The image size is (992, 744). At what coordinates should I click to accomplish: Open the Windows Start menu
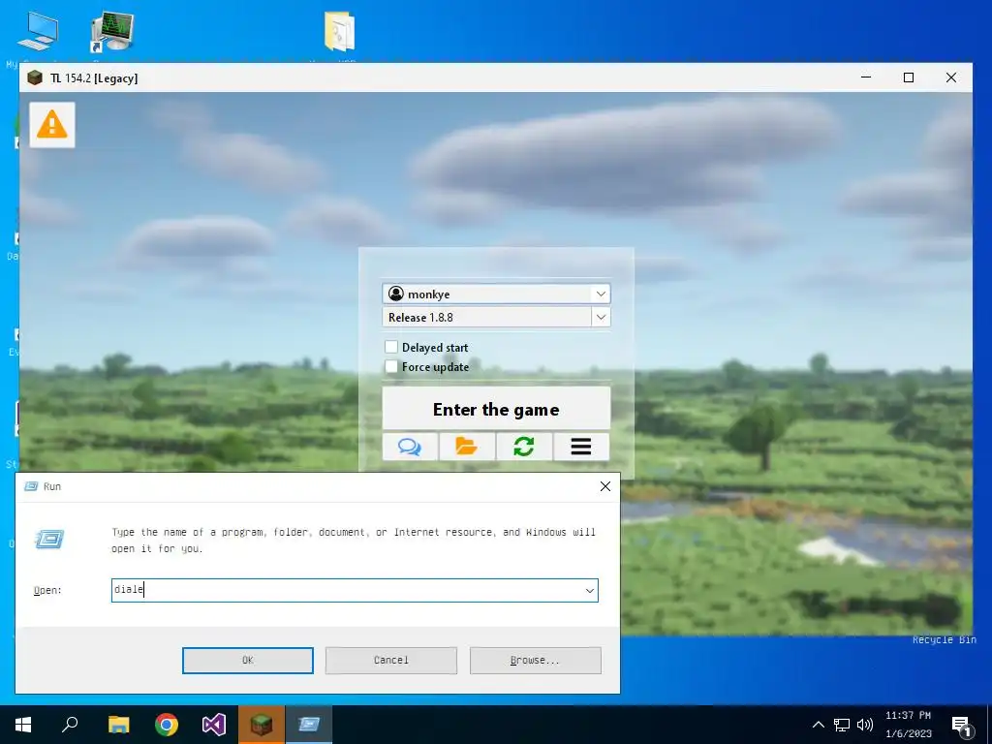[23, 725]
